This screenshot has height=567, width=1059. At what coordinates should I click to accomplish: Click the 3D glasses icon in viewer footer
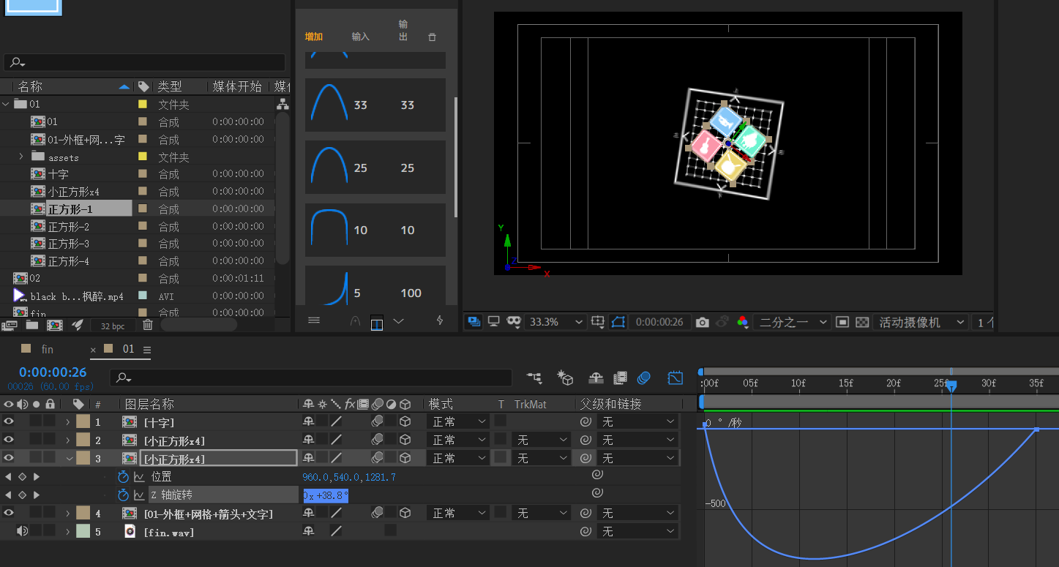click(x=514, y=321)
